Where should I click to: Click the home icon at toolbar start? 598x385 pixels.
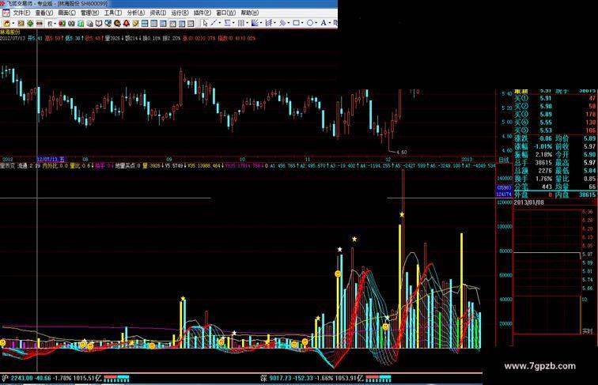[x=7, y=23]
